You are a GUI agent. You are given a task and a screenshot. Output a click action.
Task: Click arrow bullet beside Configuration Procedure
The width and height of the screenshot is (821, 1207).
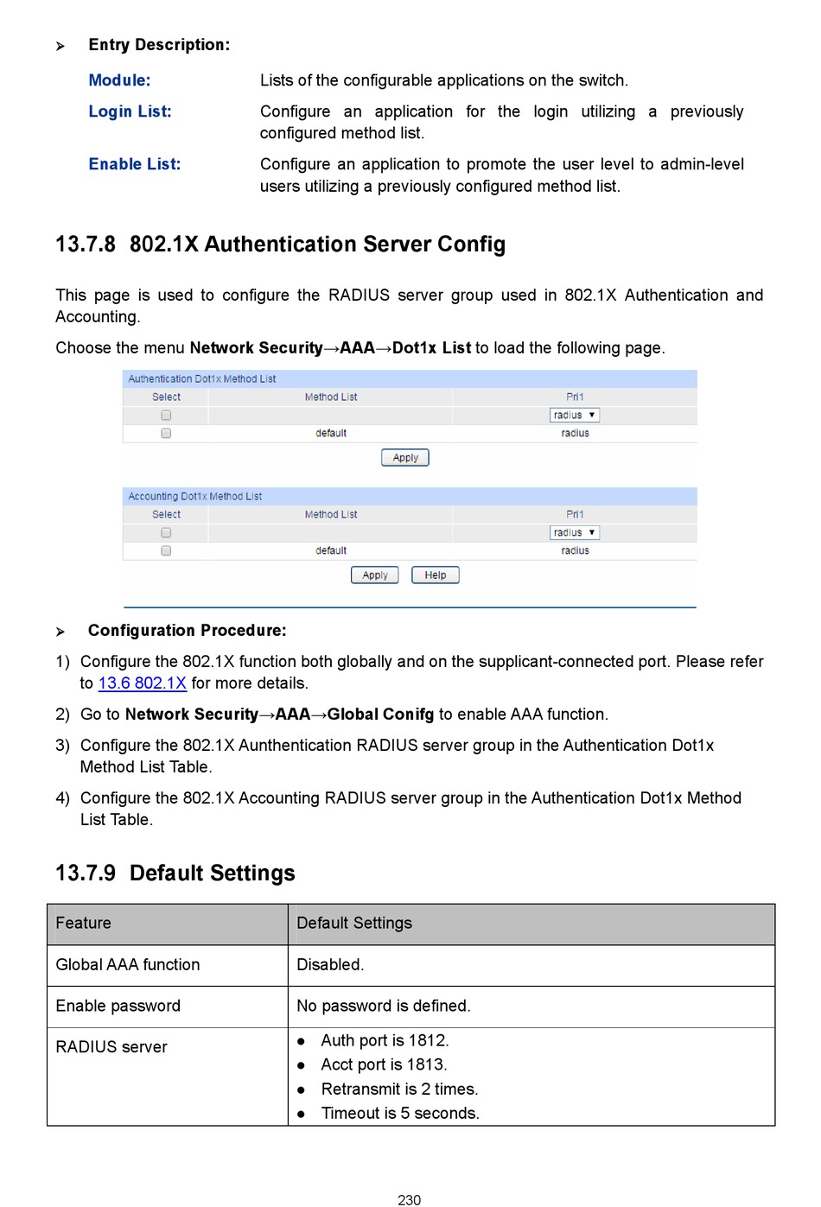(60, 632)
